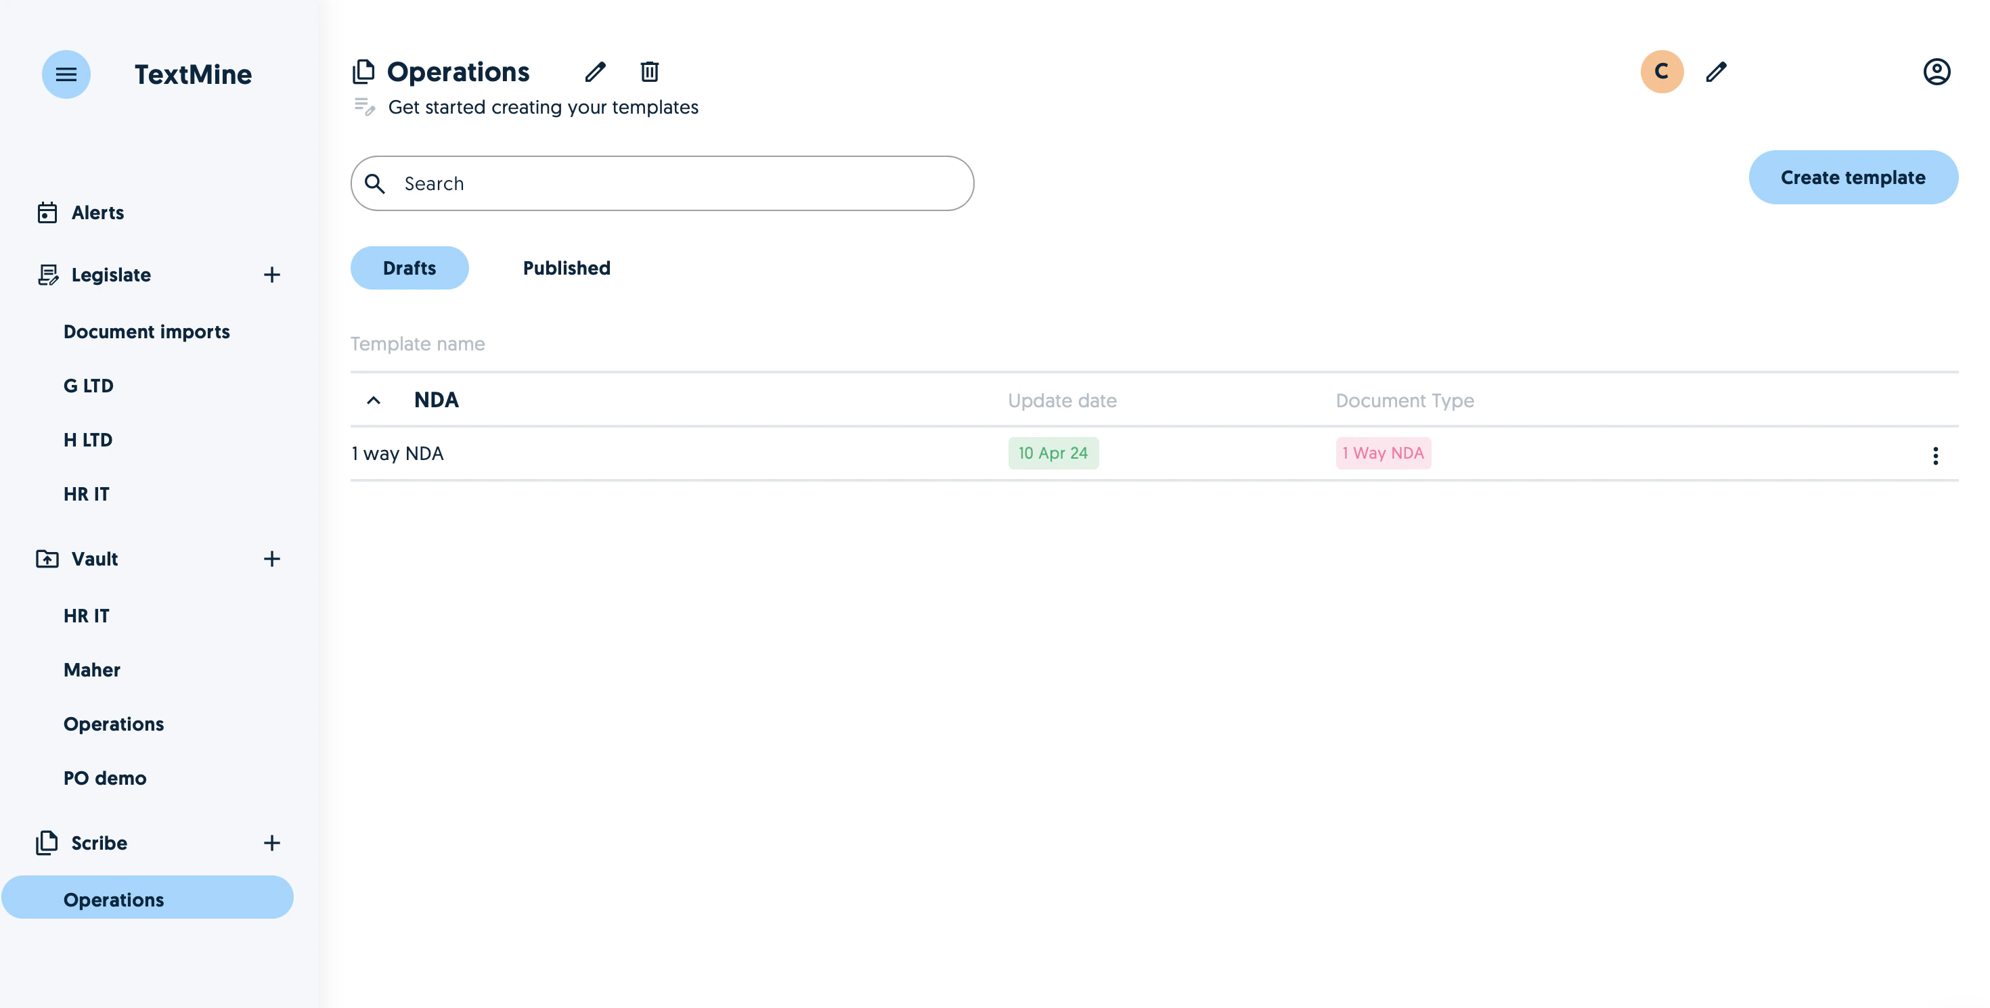The width and height of the screenshot is (1990, 1008).
Task: Click the Update date column header
Action: (1062, 400)
